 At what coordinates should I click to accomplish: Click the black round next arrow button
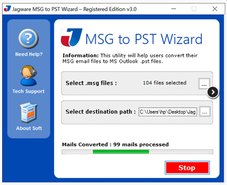click(x=213, y=92)
